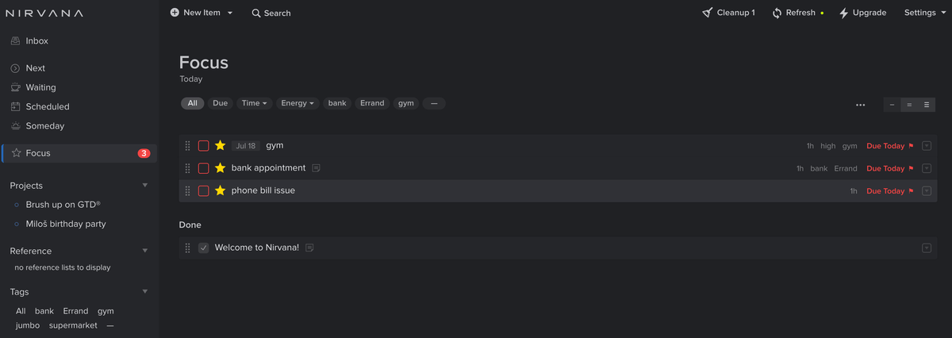
Task: Click the Waiting coffee cup icon
Action: [x=16, y=87]
